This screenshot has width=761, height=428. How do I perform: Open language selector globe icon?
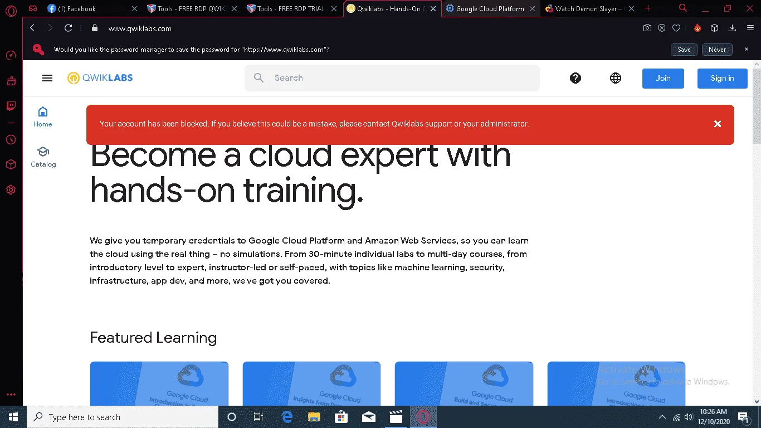(616, 78)
